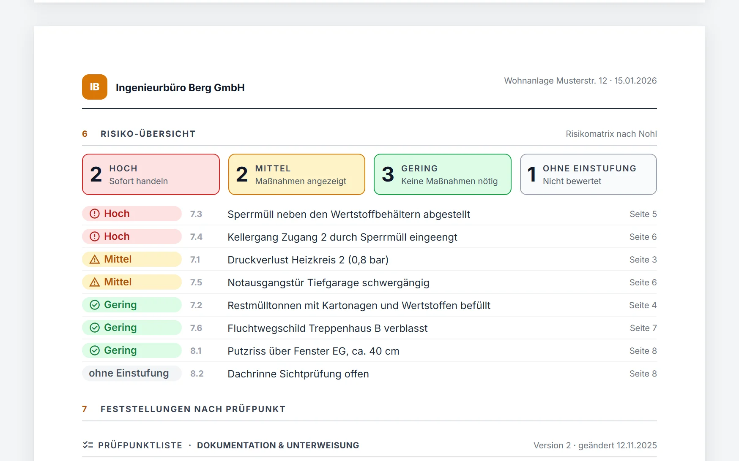The height and width of the screenshot is (461, 739).
Task: Click 'Dachrinne Sichtprüfung offen'
Action: pos(298,374)
